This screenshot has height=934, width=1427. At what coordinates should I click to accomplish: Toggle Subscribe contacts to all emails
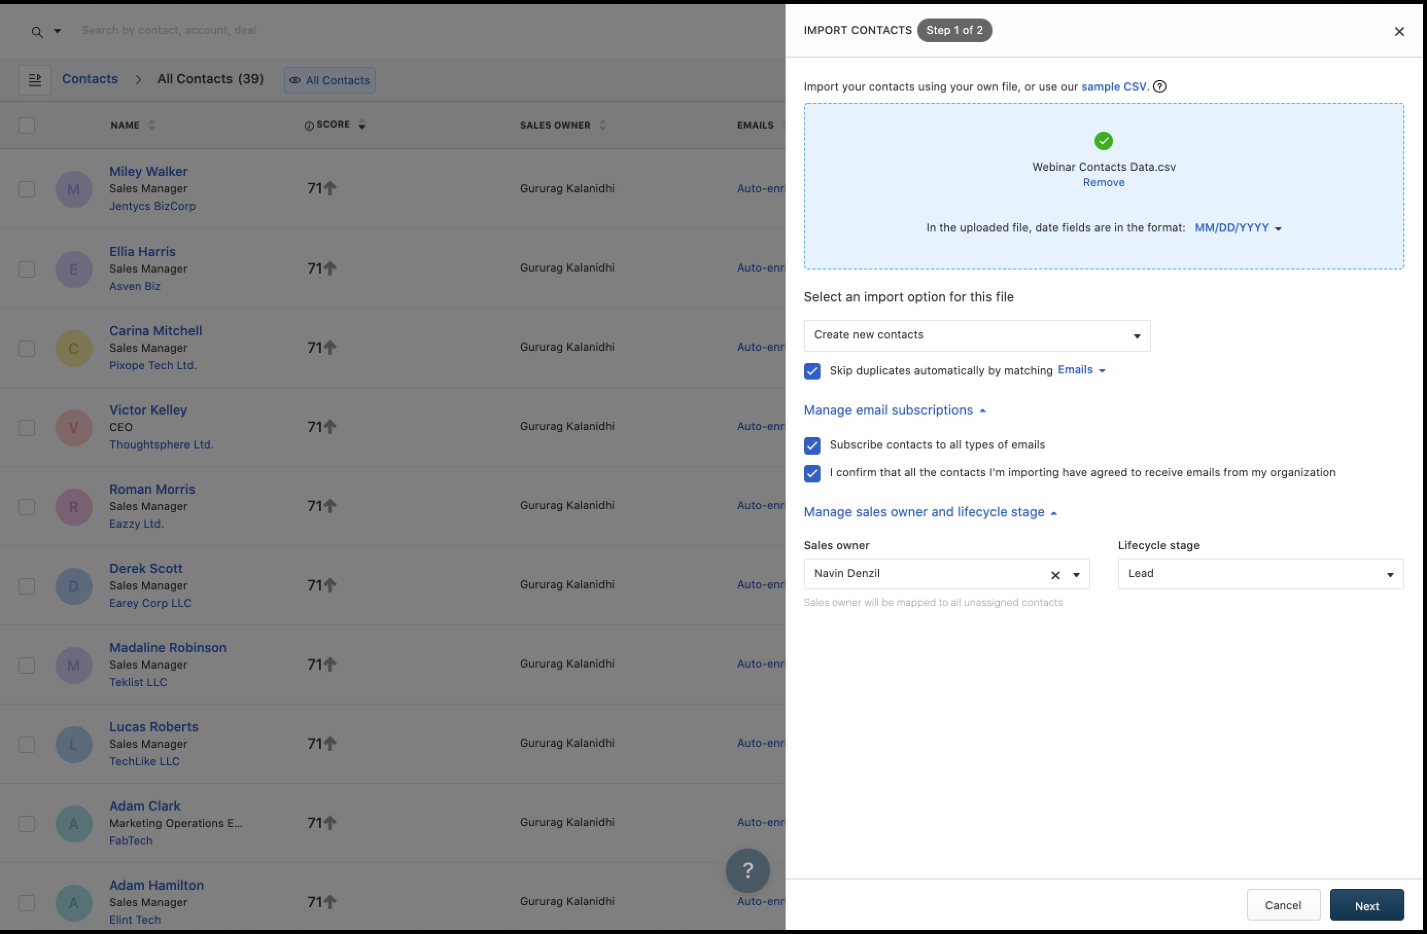pos(812,445)
